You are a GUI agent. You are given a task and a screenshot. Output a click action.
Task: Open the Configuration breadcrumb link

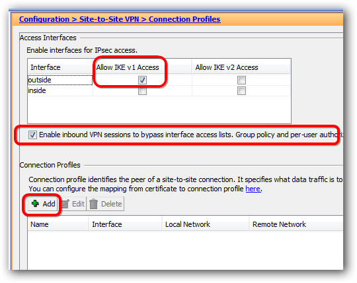(x=44, y=19)
